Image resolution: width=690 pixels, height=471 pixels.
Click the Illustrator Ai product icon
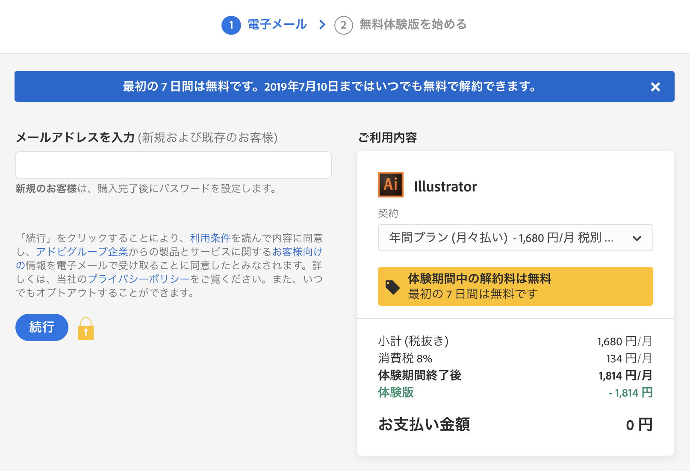click(390, 185)
